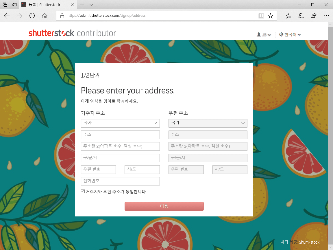Click the globe icon beside 한국어
Screen dimensions: 333x250
[x=281, y=34]
